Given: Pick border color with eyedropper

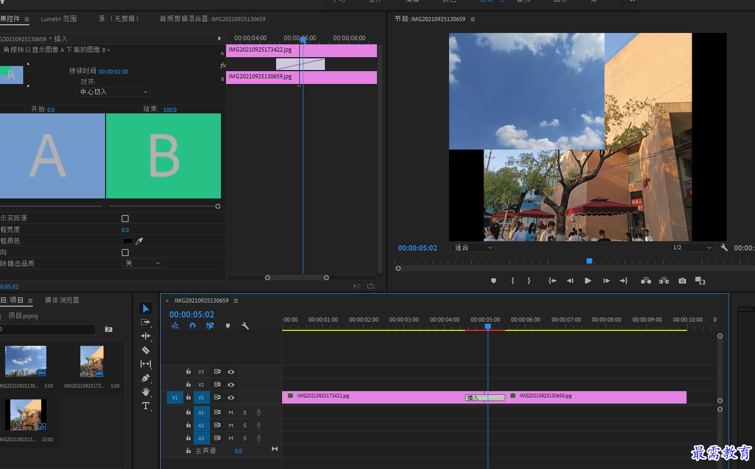Looking at the screenshot, I should (x=139, y=241).
